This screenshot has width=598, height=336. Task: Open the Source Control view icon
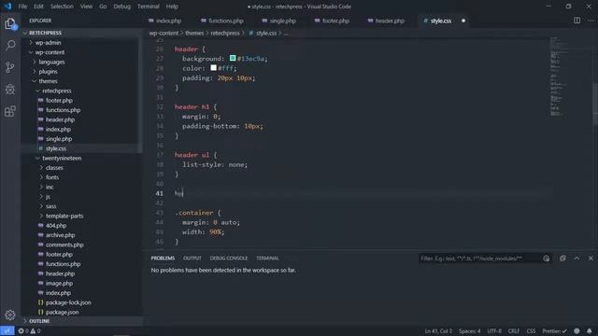click(10, 67)
